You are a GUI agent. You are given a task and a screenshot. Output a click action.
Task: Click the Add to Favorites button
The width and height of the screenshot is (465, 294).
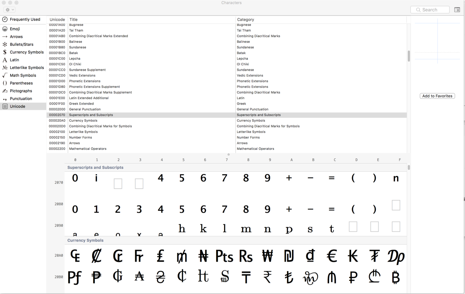tap(437, 96)
